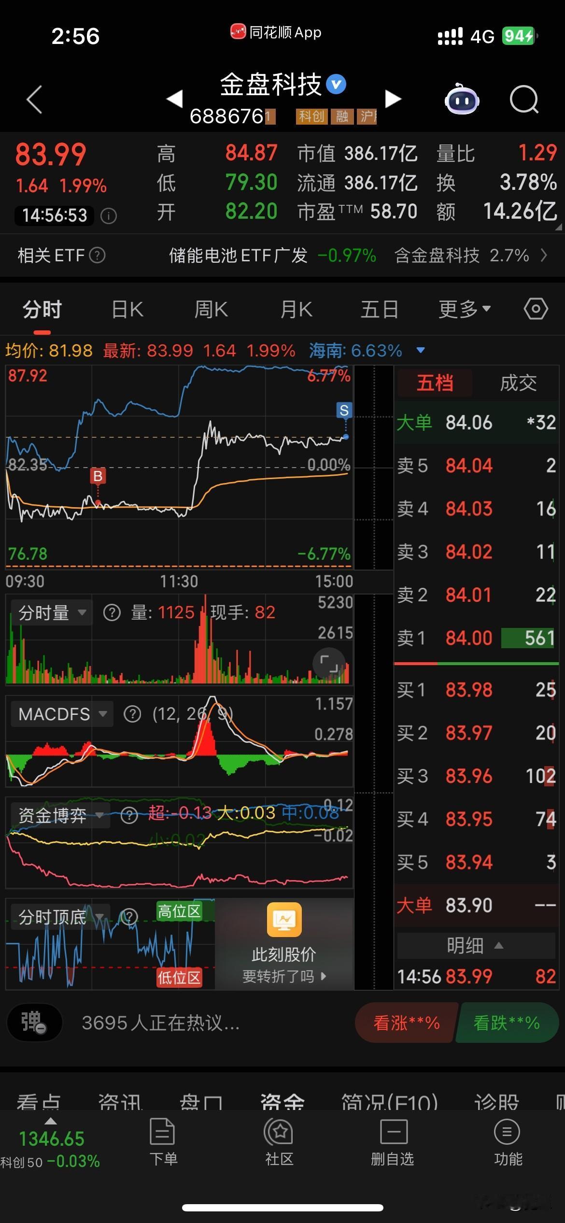Expand index bar arrow above 1346.65
This screenshot has height=1223, width=565.
click(x=50, y=1121)
